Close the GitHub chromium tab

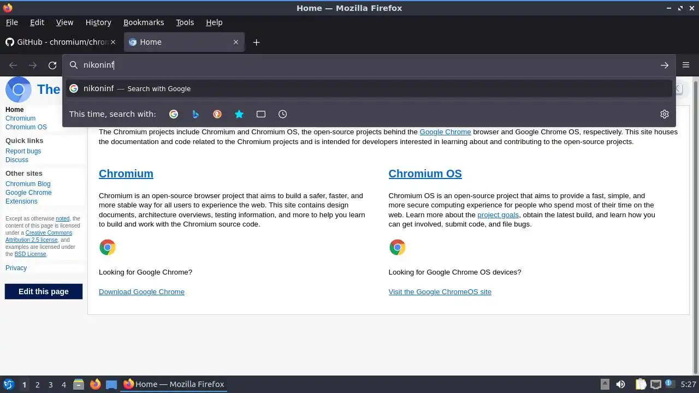click(113, 42)
